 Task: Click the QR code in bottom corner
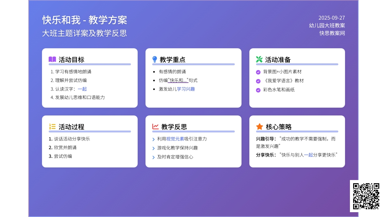(366, 196)
